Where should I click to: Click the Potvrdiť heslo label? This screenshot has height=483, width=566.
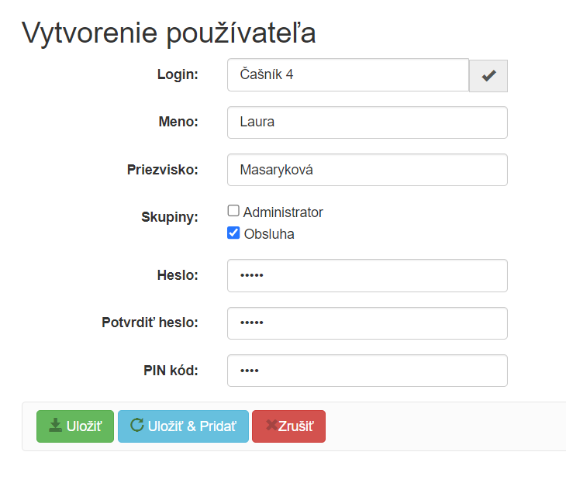[x=150, y=323]
